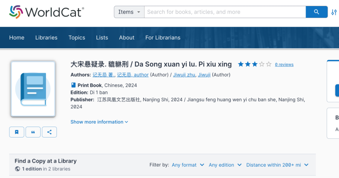Click the Publisher line text
339x178 pixels.
(x=188, y=103)
